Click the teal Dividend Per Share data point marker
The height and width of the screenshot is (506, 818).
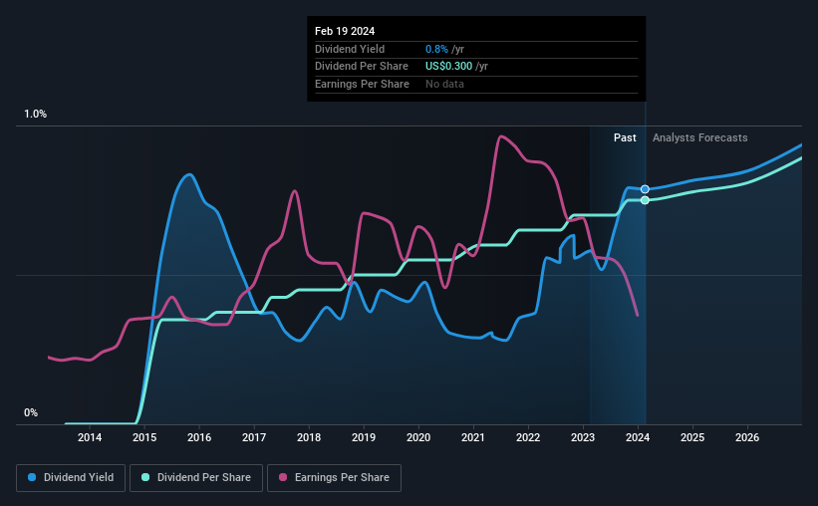click(x=646, y=200)
